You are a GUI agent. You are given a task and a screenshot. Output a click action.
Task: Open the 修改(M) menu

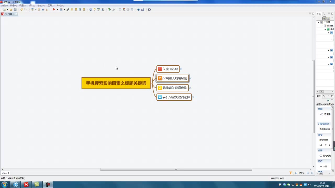41,5
